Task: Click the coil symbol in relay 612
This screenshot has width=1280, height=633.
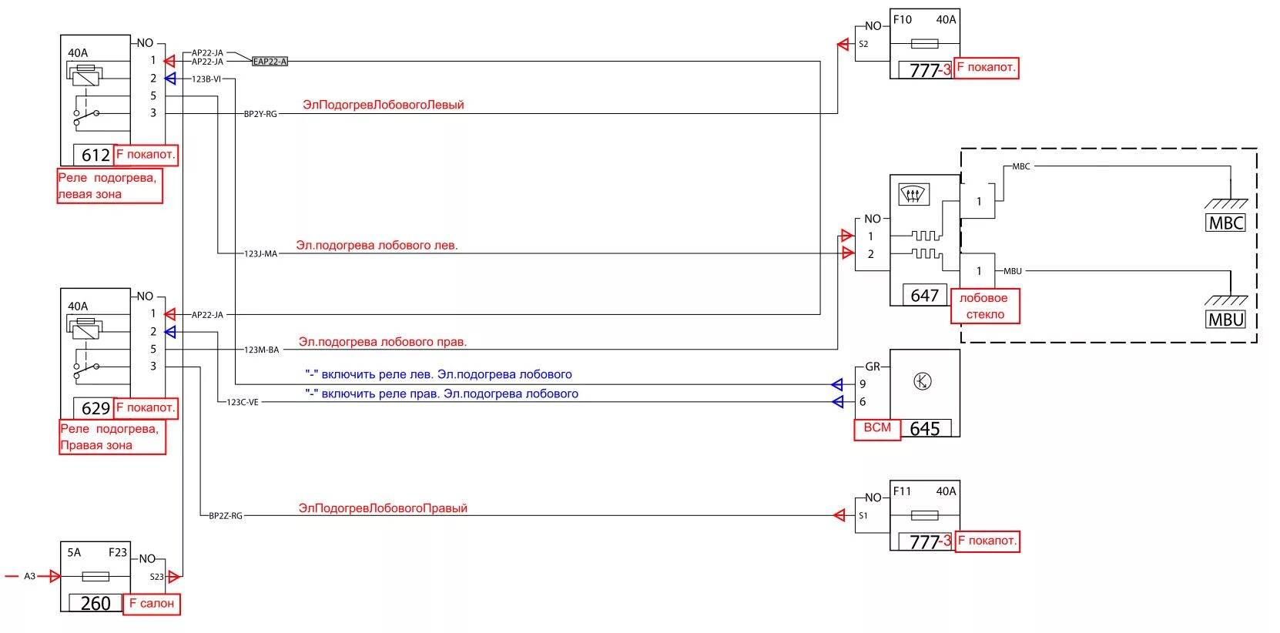Action: (x=85, y=75)
